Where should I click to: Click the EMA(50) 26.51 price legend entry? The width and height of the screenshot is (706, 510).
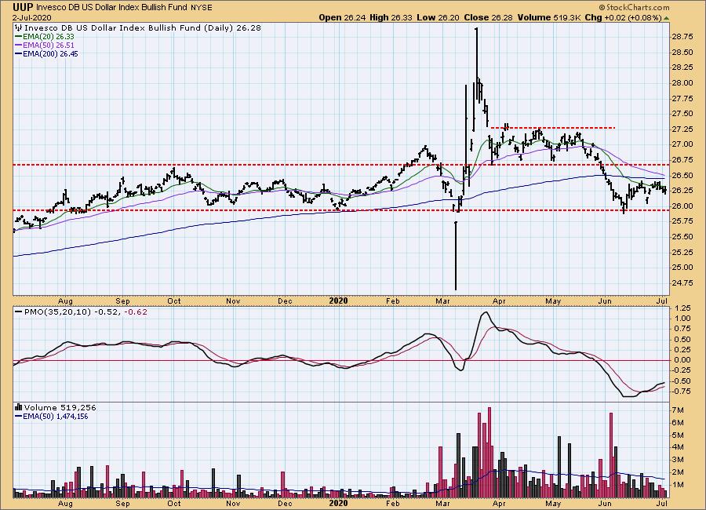(49, 45)
